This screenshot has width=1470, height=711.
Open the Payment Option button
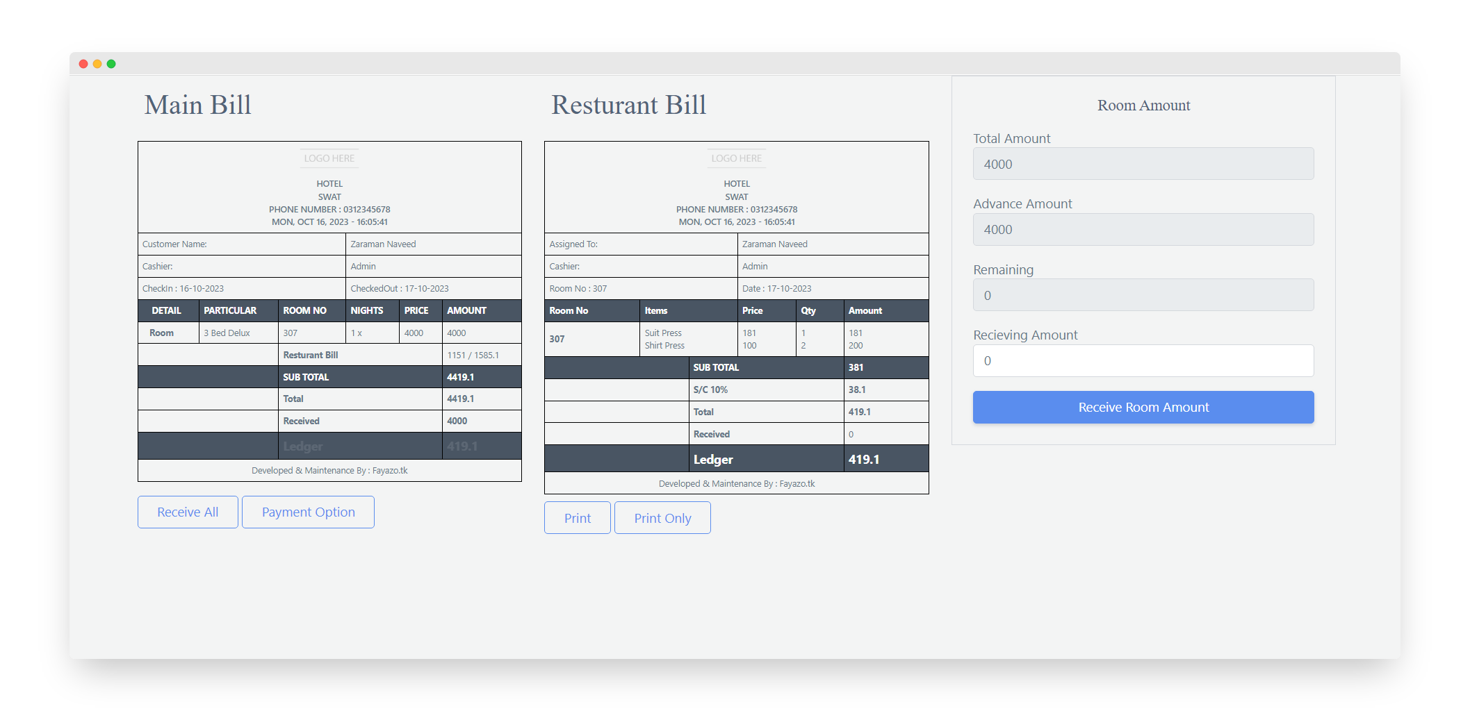pos(308,512)
